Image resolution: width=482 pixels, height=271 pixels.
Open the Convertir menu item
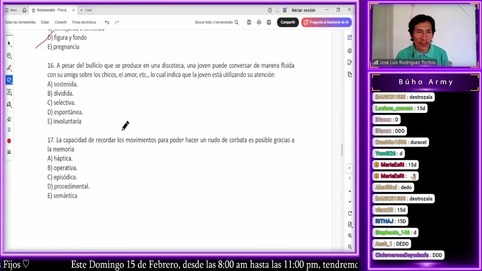61,22
